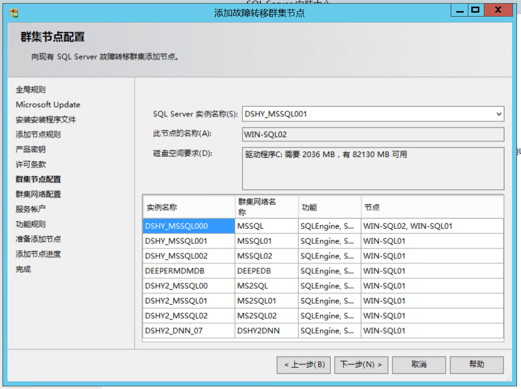
Task: Close the add failover cluster node window
Action: [498, 11]
